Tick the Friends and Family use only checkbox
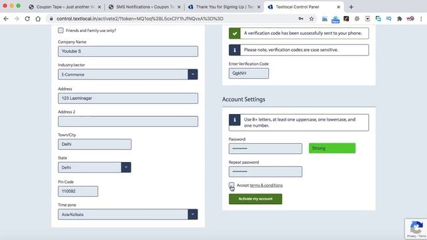Screen dimensions: 427x240 [61, 31]
